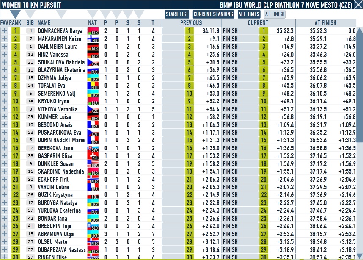Click Germany flag for HINZ Vanessa

tap(93, 54)
